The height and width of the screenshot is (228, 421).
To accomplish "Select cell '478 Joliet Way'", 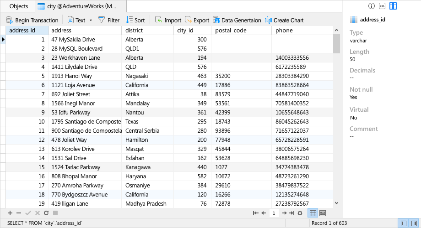I will point(85,140).
